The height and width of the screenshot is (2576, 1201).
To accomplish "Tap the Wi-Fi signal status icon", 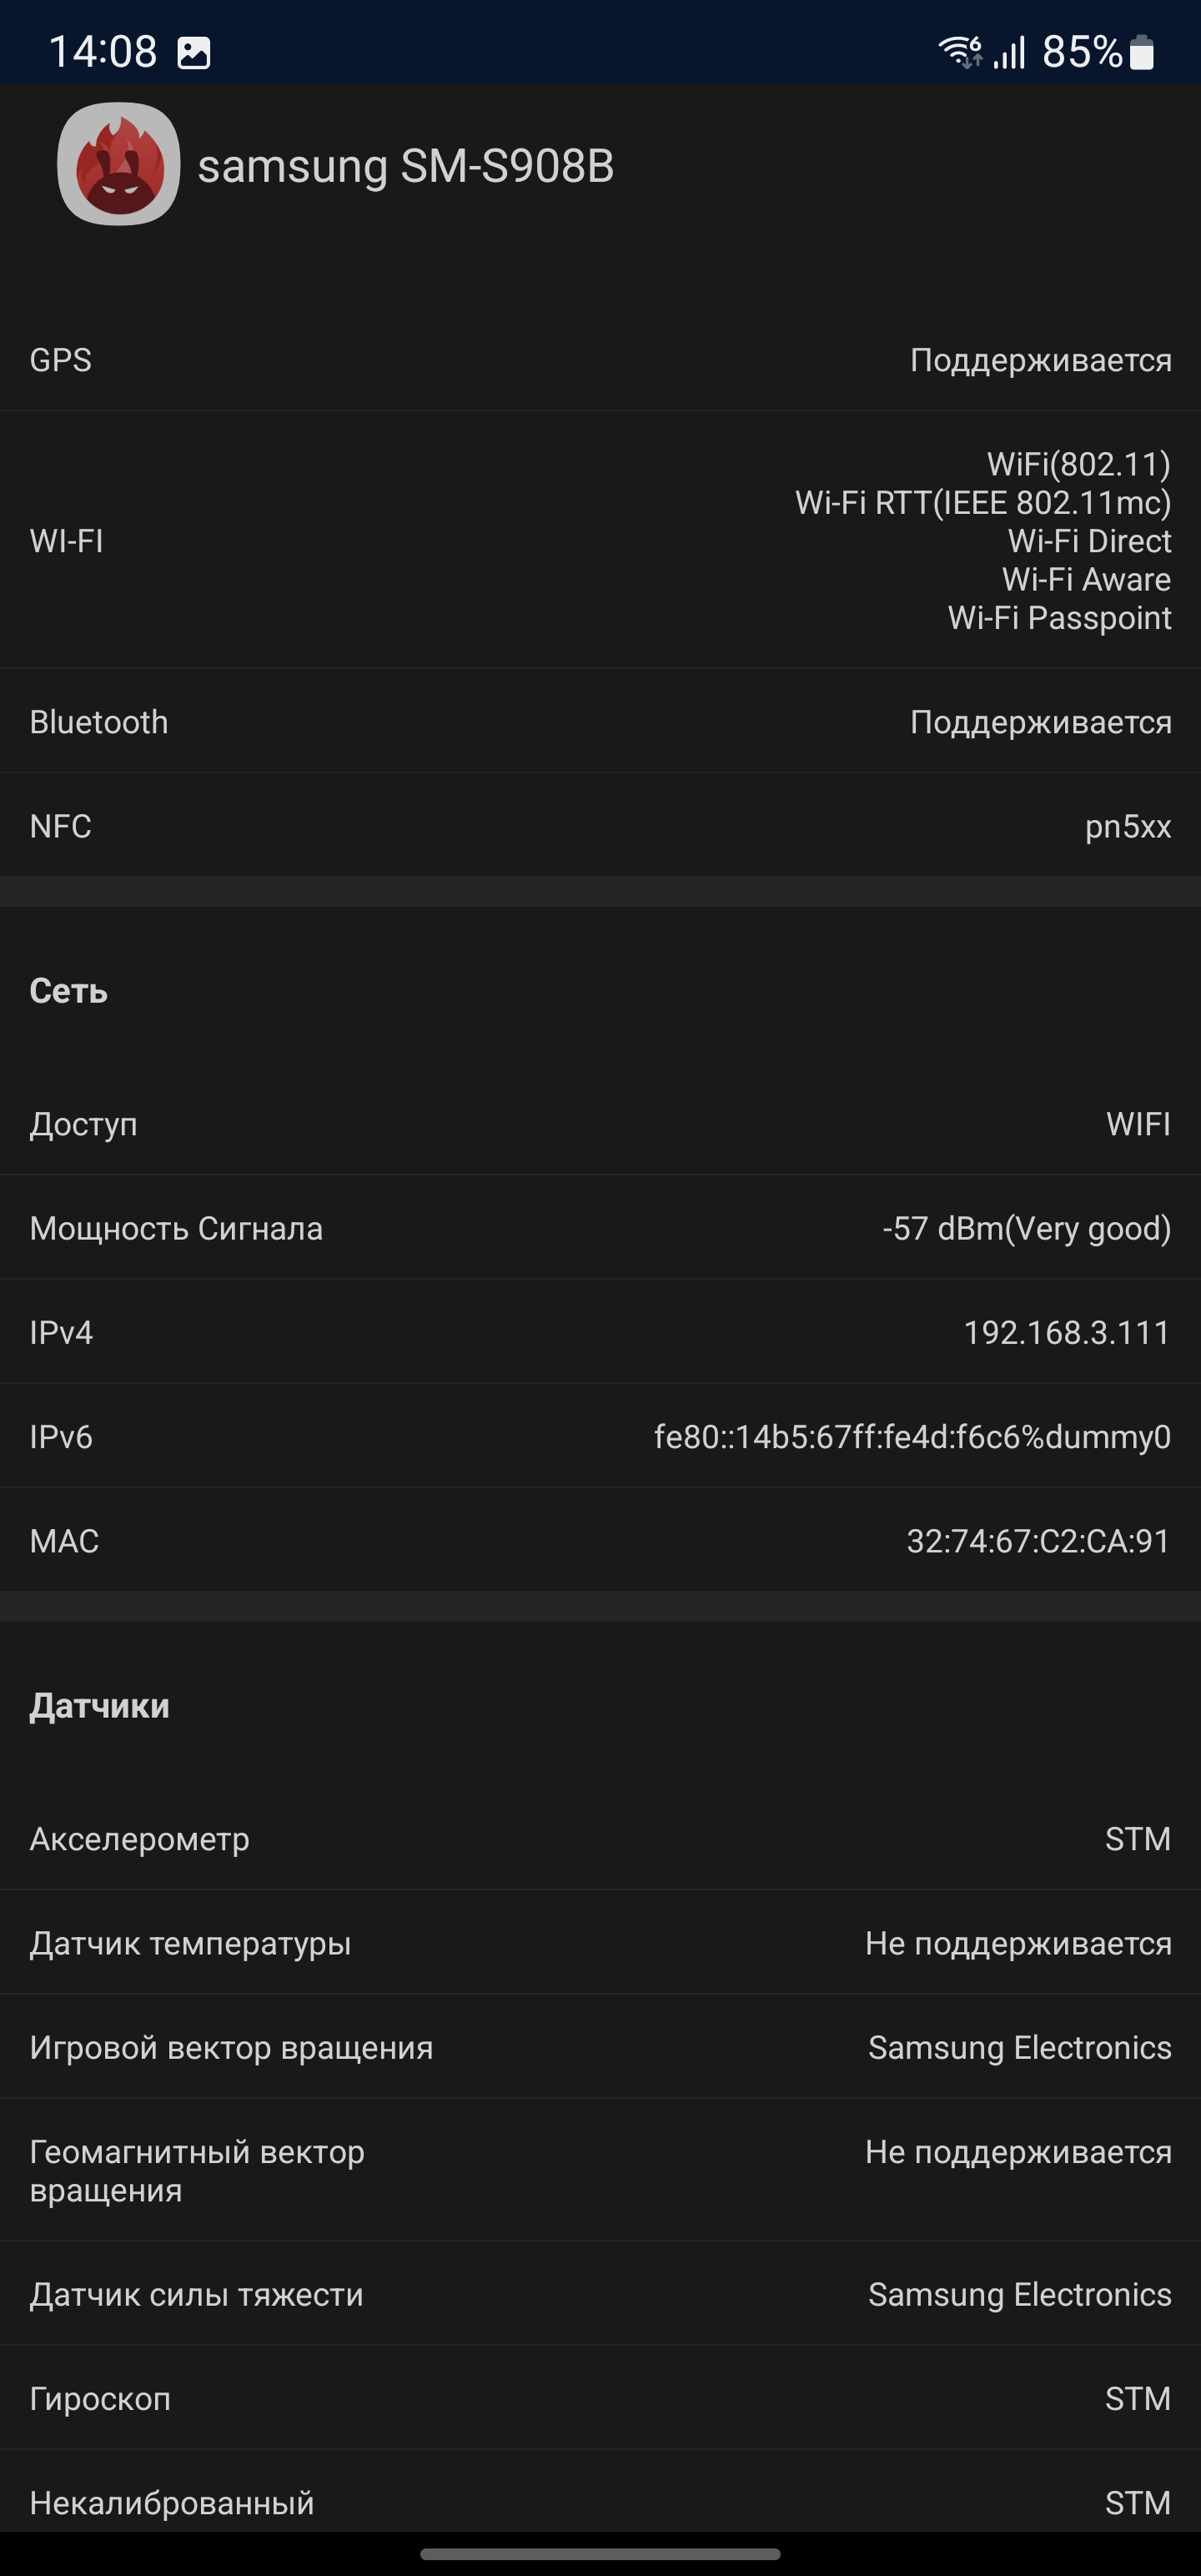I will pyautogui.click(x=959, y=51).
